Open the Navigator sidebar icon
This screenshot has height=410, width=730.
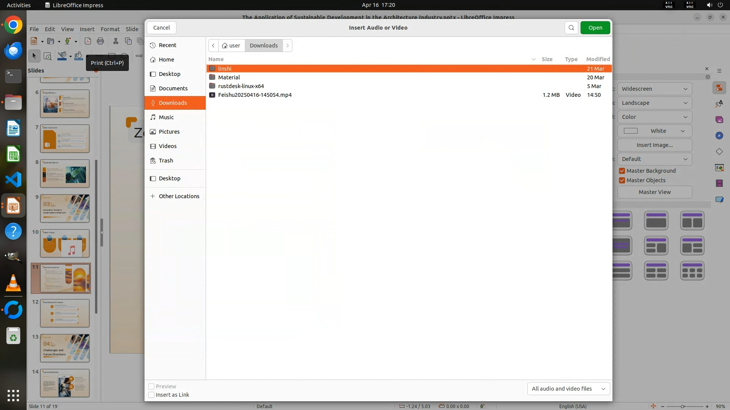(x=719, y=136)
